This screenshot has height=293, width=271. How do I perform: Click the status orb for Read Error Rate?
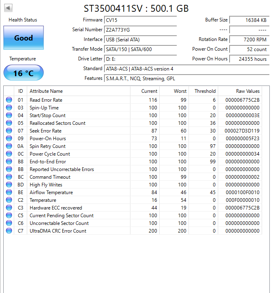(9, 100)
